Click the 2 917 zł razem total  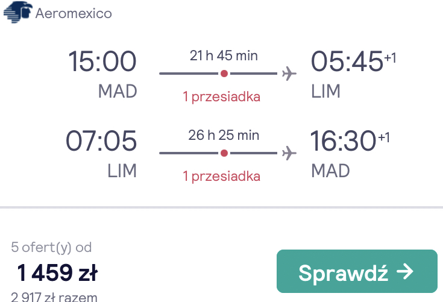tap(54, 297)
